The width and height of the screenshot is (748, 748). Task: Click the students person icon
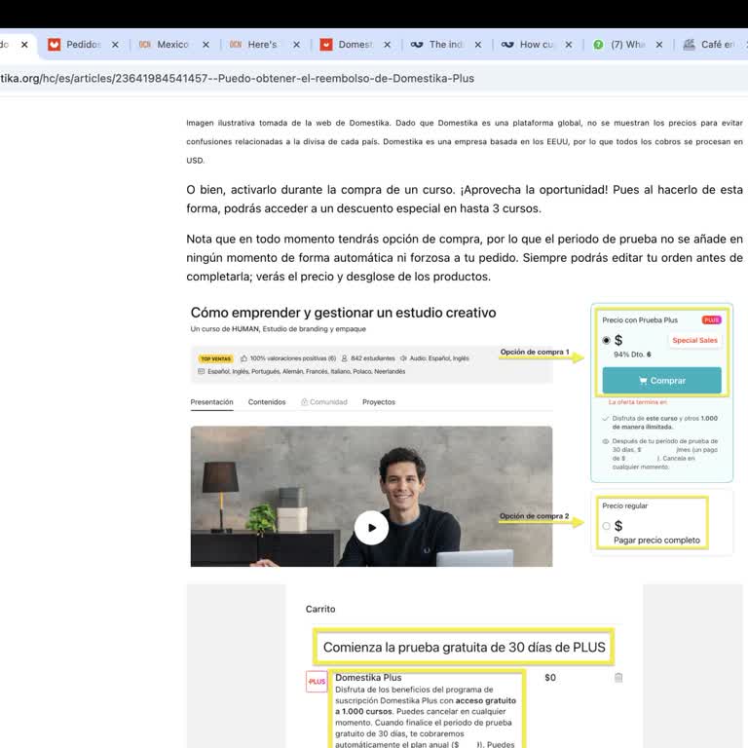[344, 358]
